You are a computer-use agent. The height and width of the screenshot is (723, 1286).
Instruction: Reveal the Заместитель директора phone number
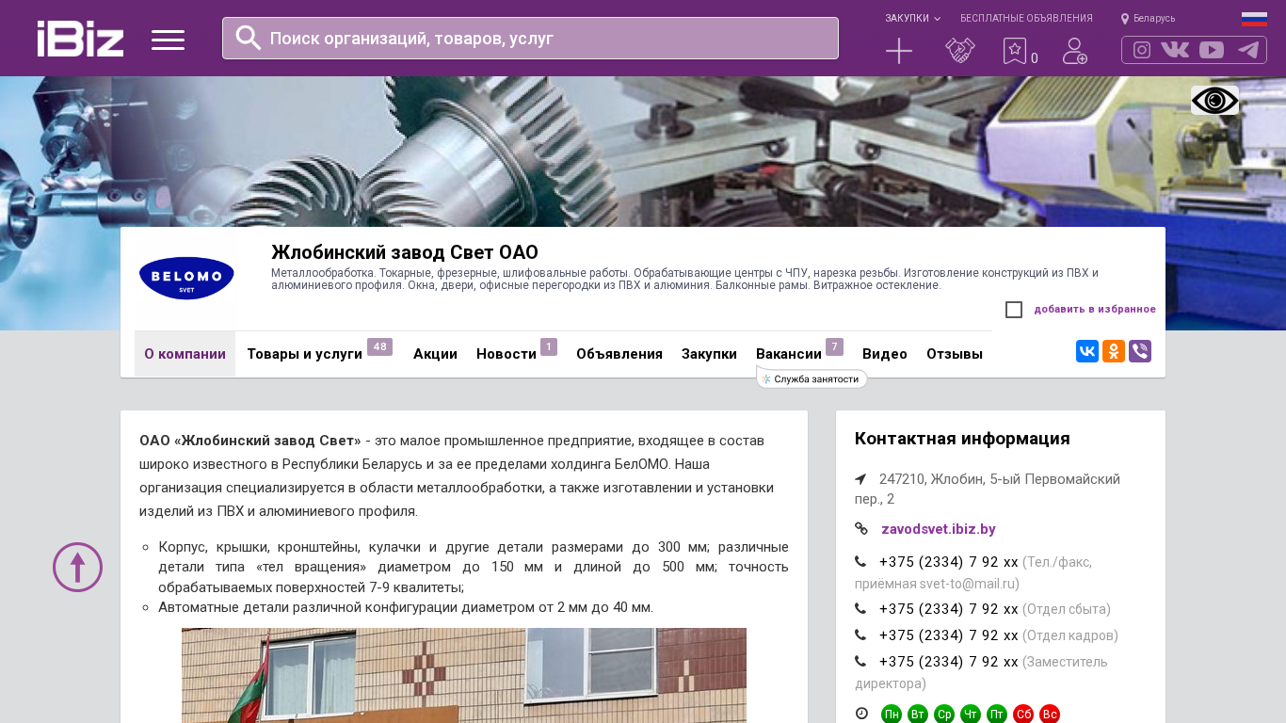[x=949, y=662]
